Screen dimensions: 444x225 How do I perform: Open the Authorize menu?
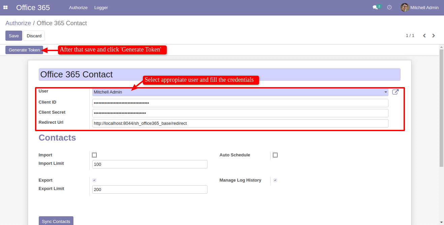click(78, 7)
